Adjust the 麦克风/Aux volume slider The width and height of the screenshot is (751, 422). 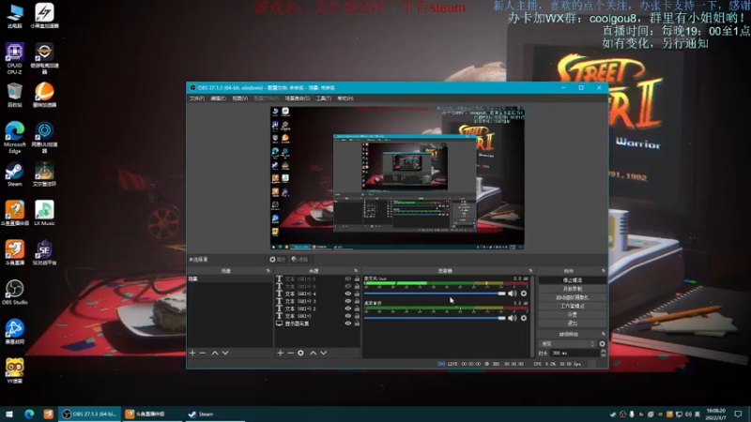tap(435, 294)
